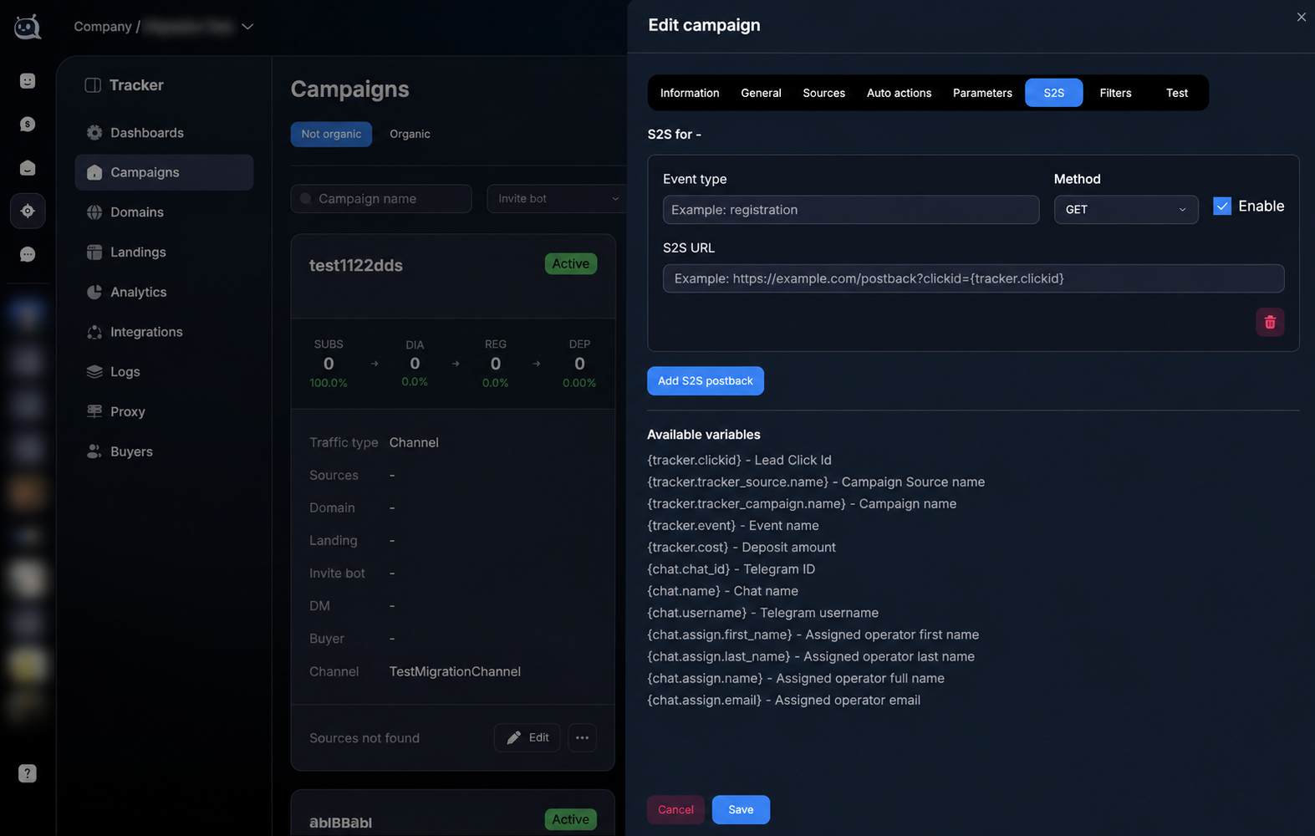
Task: Focus the Campaign name search field
Action: (x=381, y=199)
